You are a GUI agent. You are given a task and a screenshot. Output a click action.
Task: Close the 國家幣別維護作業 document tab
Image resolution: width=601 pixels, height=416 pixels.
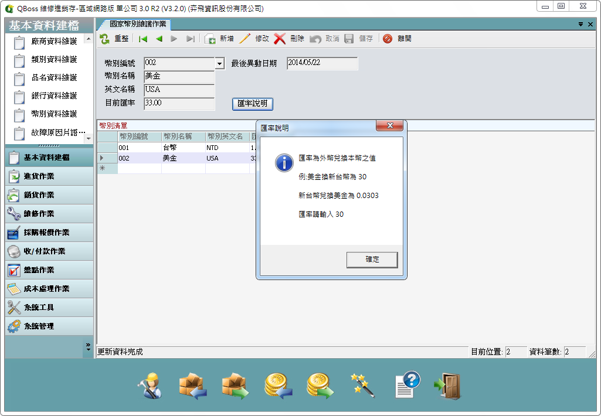click(x=590, y=24)
